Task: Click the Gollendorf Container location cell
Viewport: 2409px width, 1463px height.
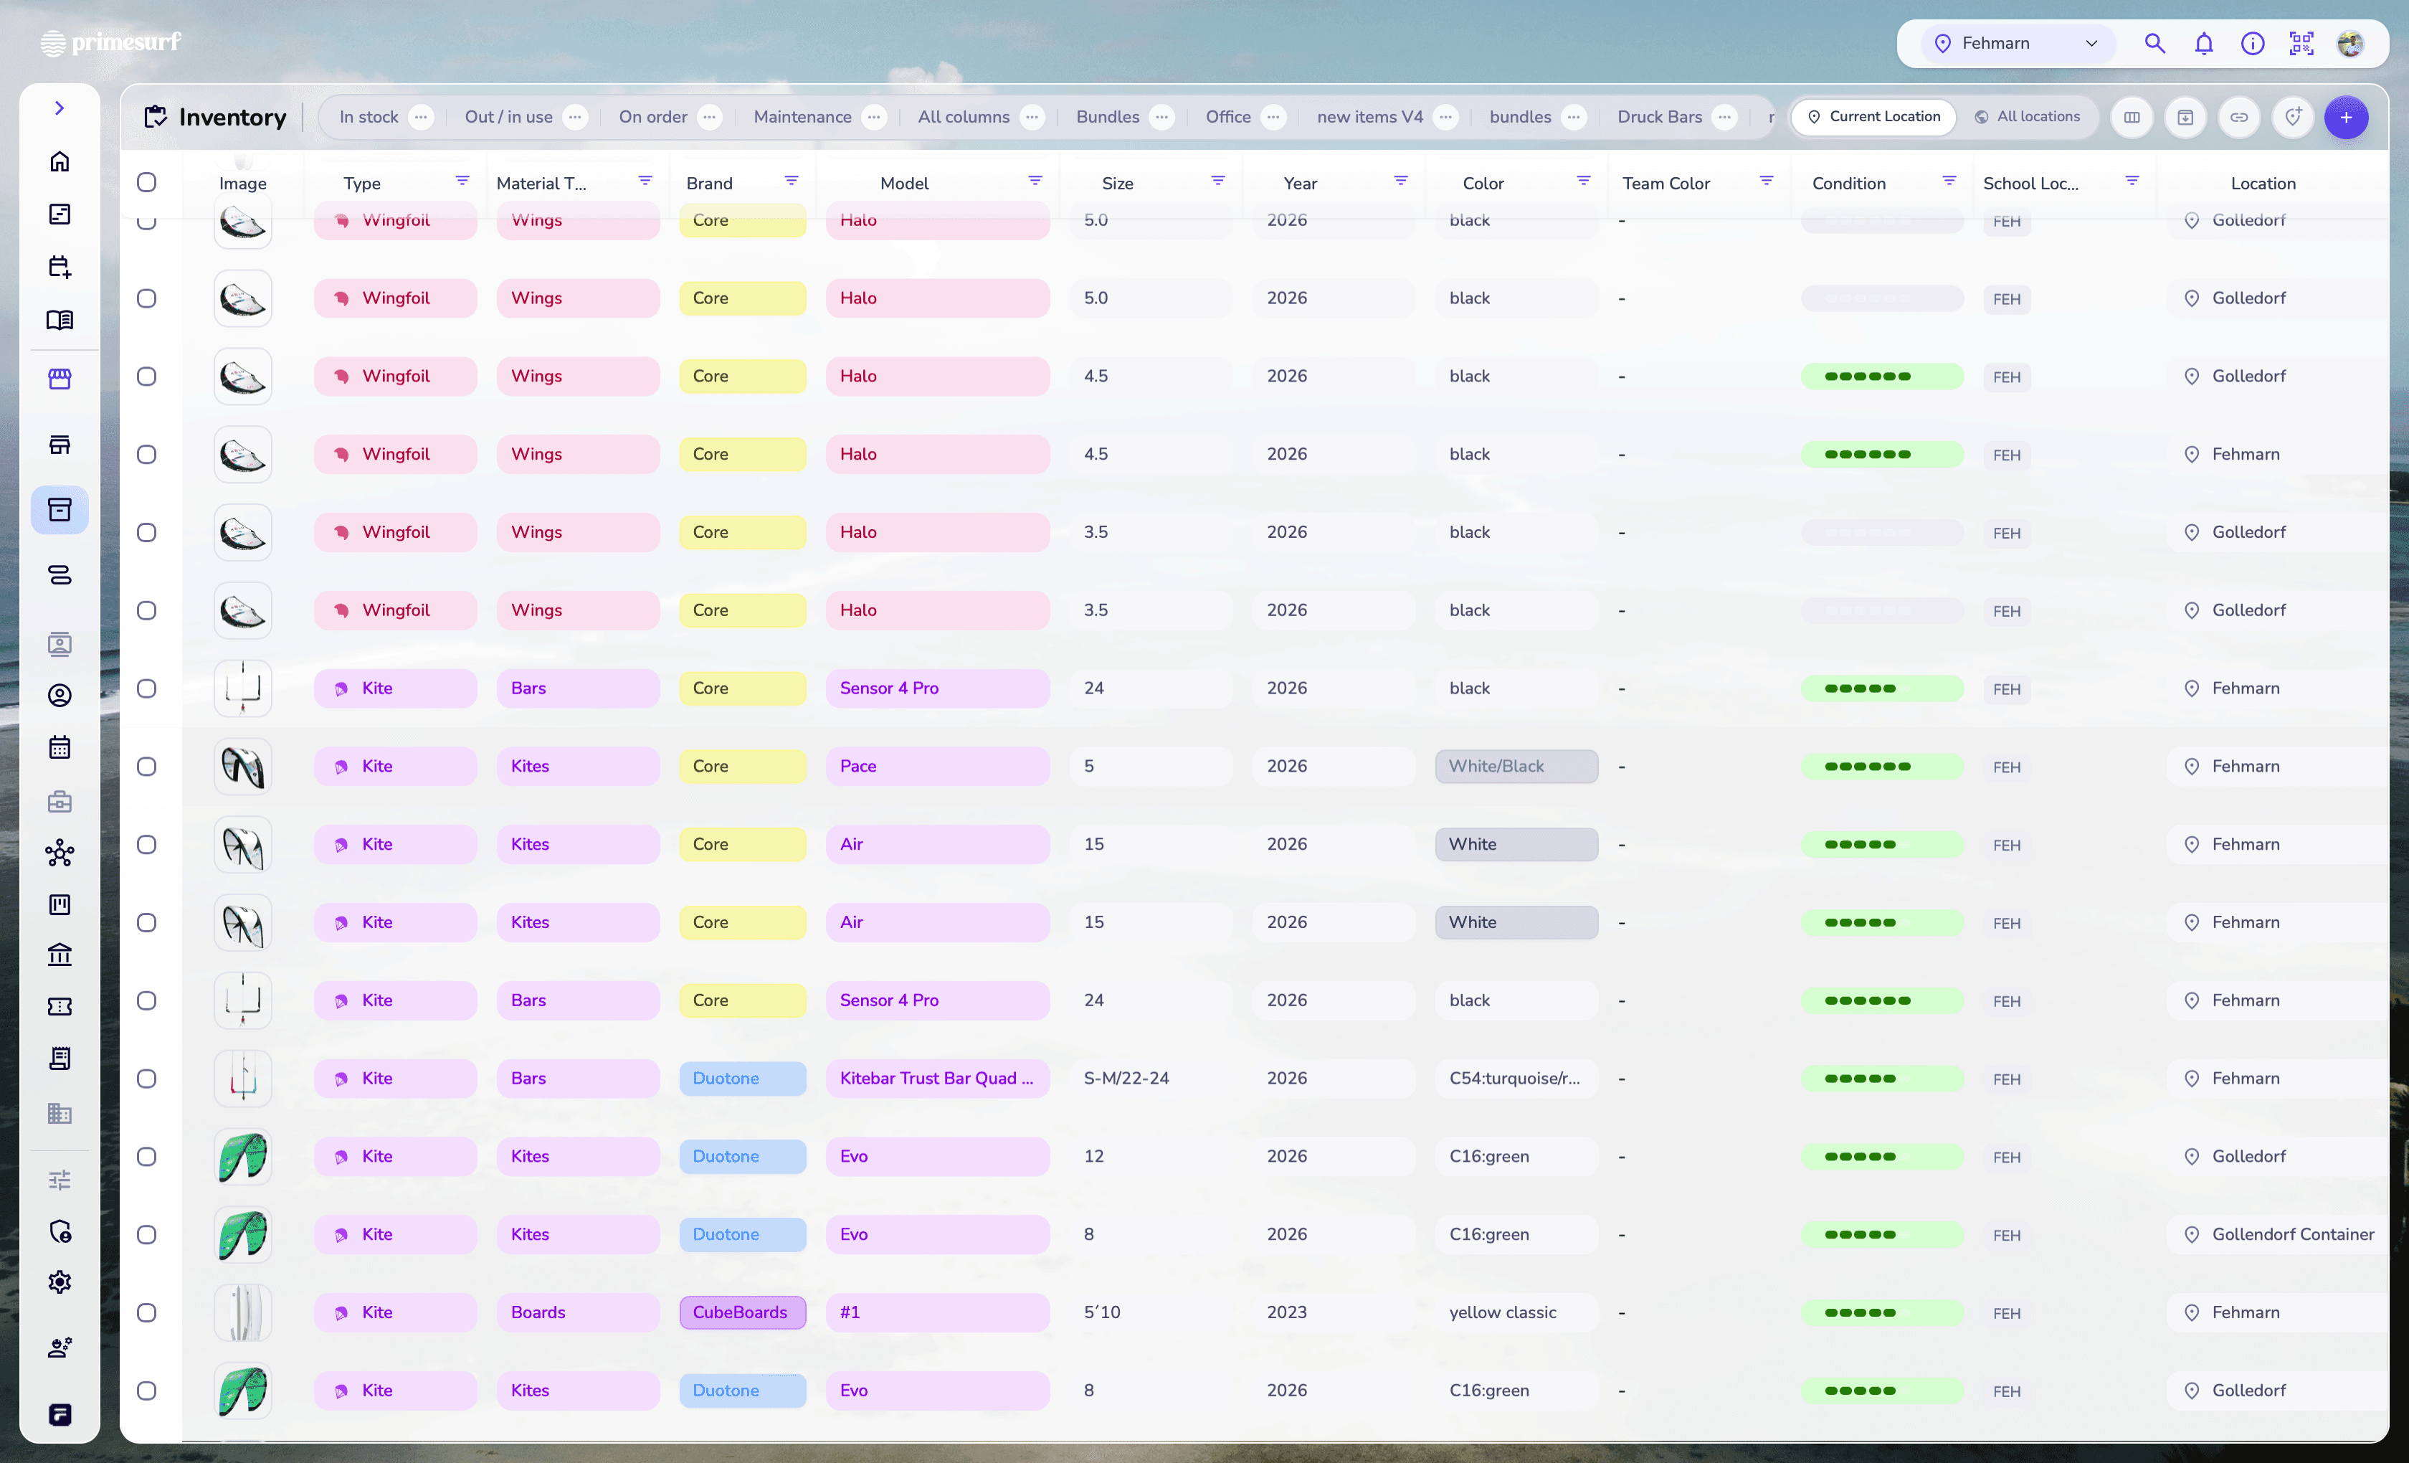Action: pyautogui.click(x=2279, y=1234)
